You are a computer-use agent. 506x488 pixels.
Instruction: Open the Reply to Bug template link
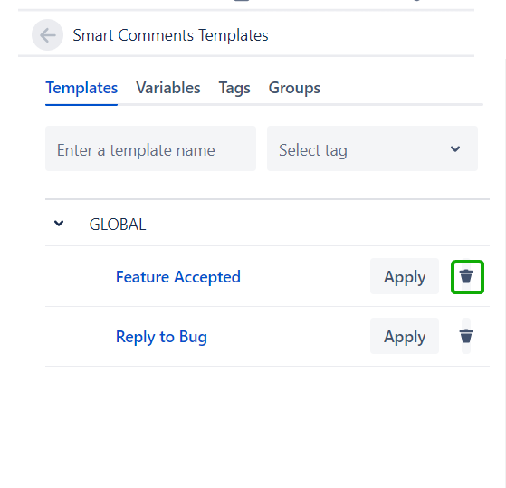161,337
